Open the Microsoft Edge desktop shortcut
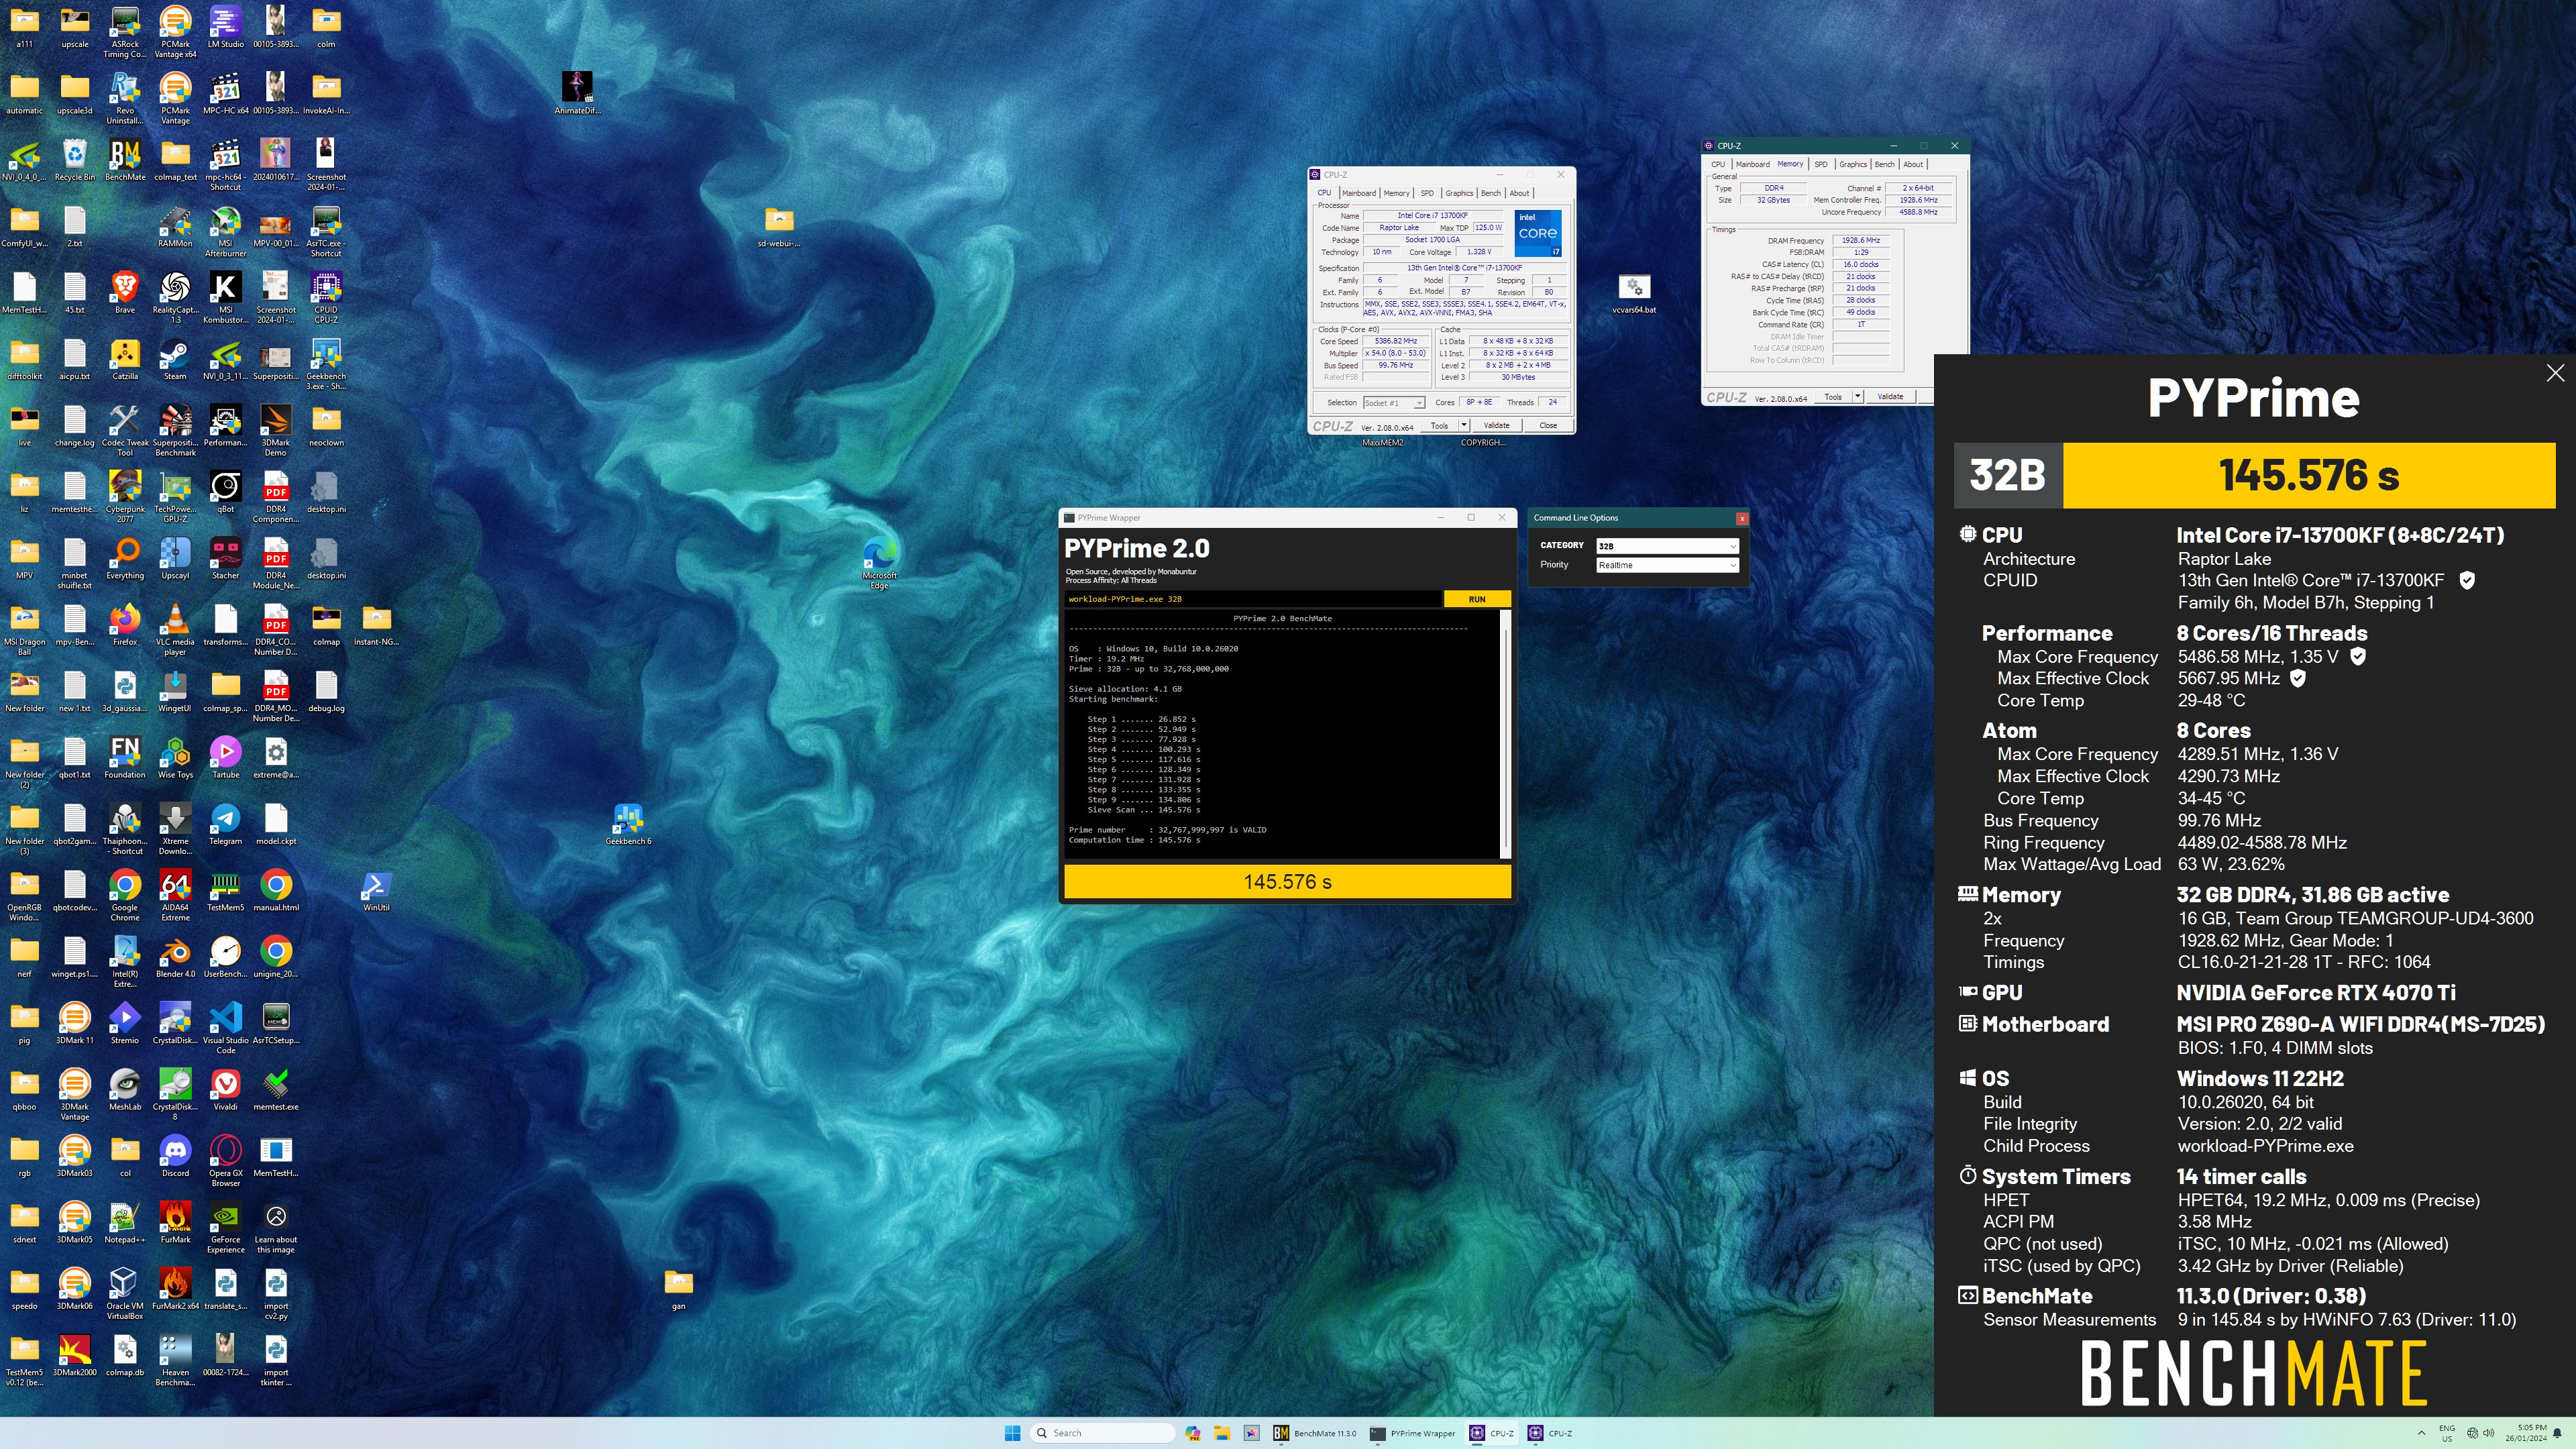 (x=879, y=563)
